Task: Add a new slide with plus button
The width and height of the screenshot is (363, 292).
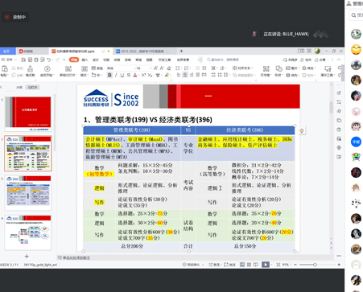Action: 27,257
